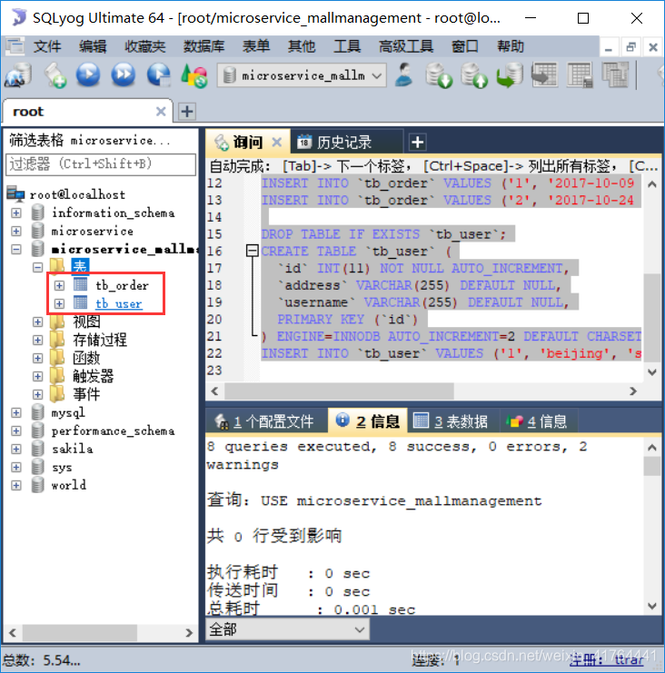The height and width of the screenshot is (673, 665).
Task: Click the Execute query play button
Action: click(x=88, y=74)
